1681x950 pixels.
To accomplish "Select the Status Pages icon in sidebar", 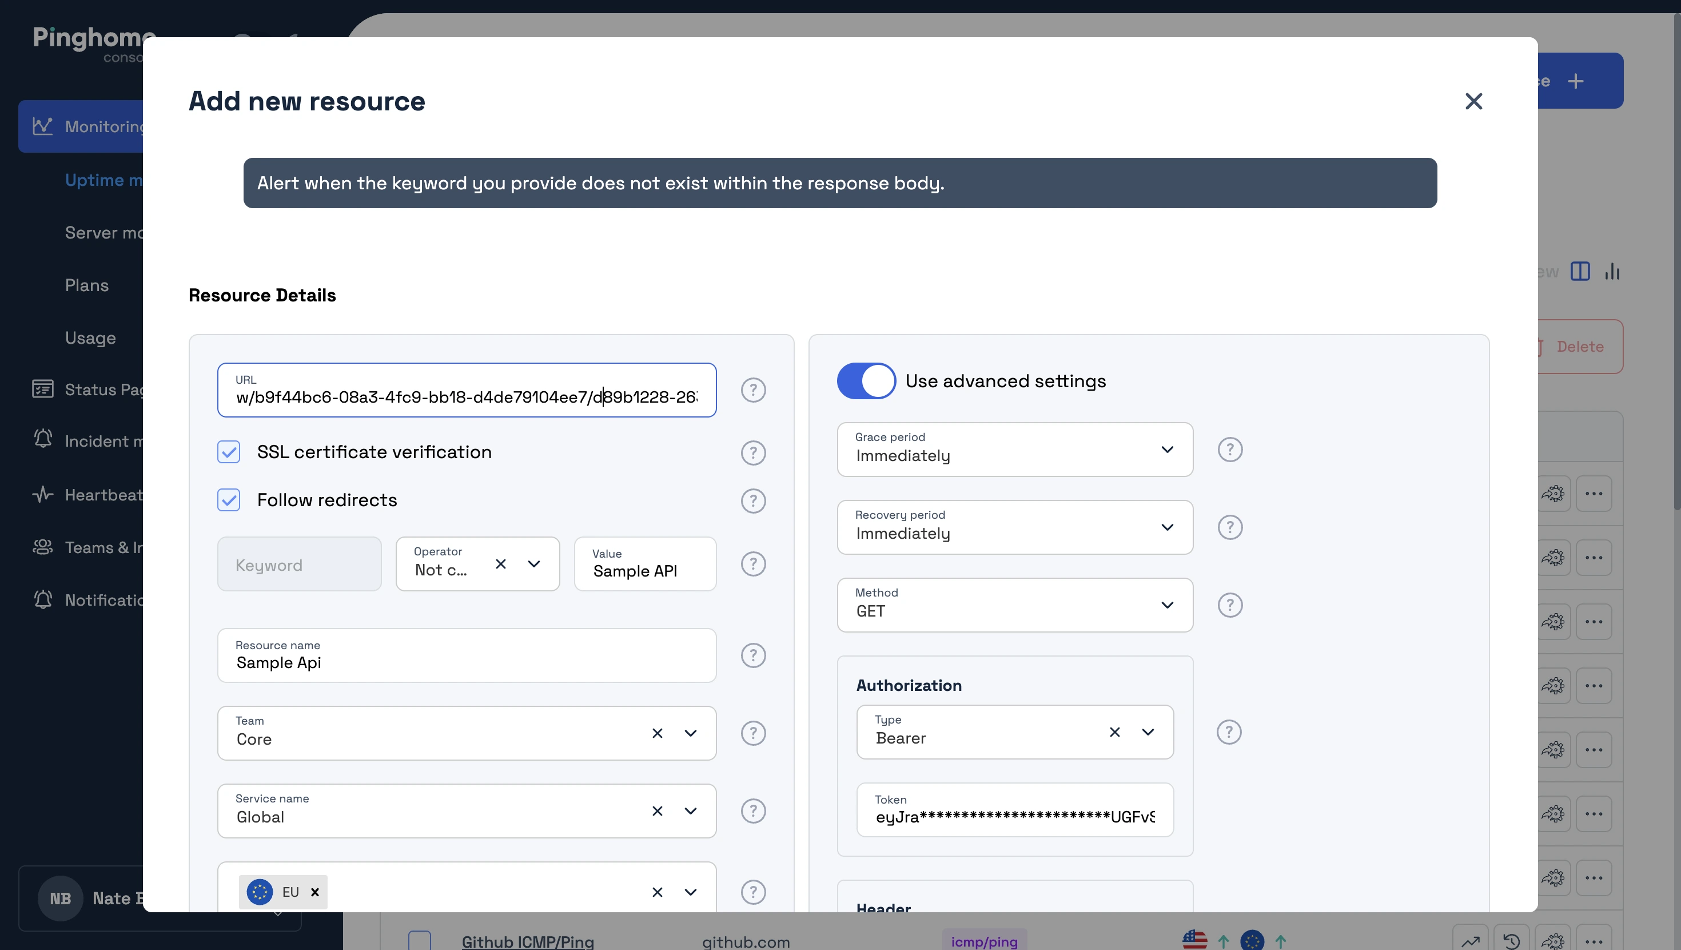I will point(43,389).
